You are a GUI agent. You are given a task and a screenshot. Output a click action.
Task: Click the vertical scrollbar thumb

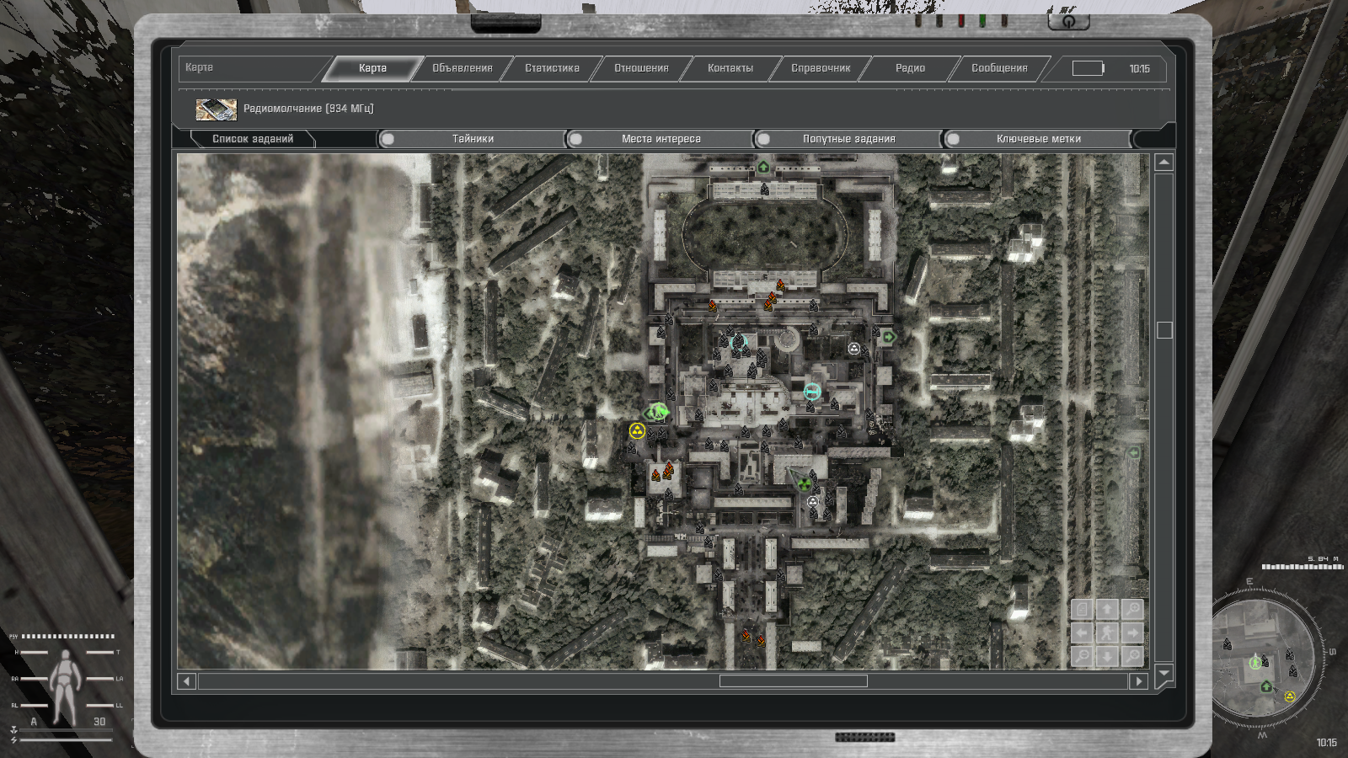1164,330
